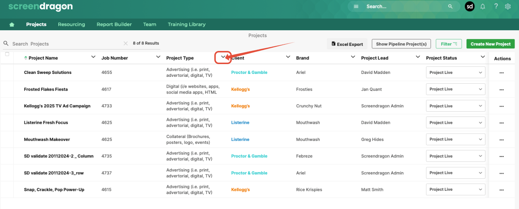
Task: Expand the Project Status column menu
Action: coord(483,57)
